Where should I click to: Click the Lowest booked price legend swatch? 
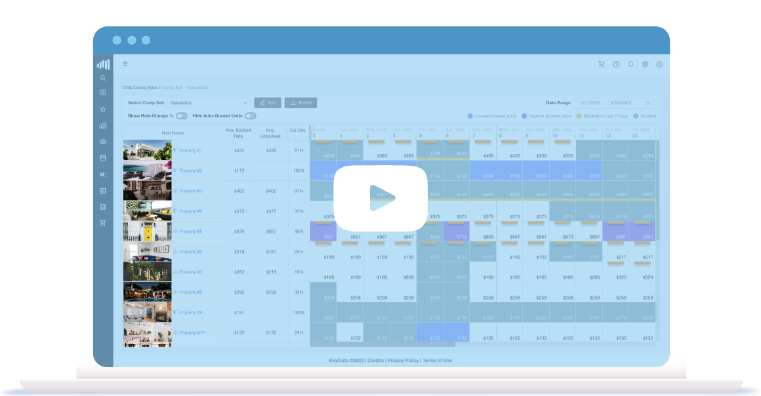(x=470, y=116)
